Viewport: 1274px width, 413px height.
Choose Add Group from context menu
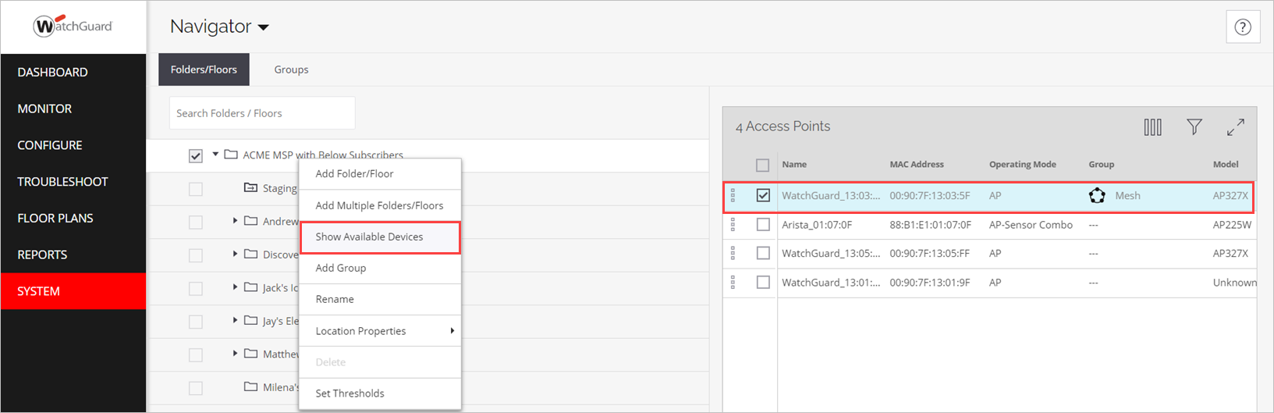[x=380, y=269]
